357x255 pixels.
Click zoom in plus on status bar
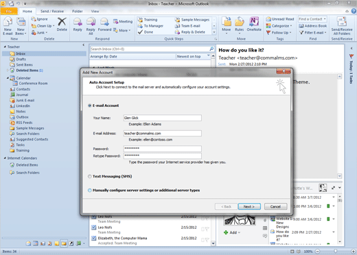(353, 252)
